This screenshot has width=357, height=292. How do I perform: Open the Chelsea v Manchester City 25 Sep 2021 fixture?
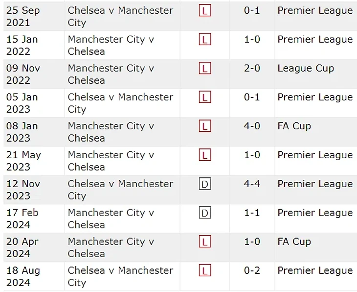point(120,16)
